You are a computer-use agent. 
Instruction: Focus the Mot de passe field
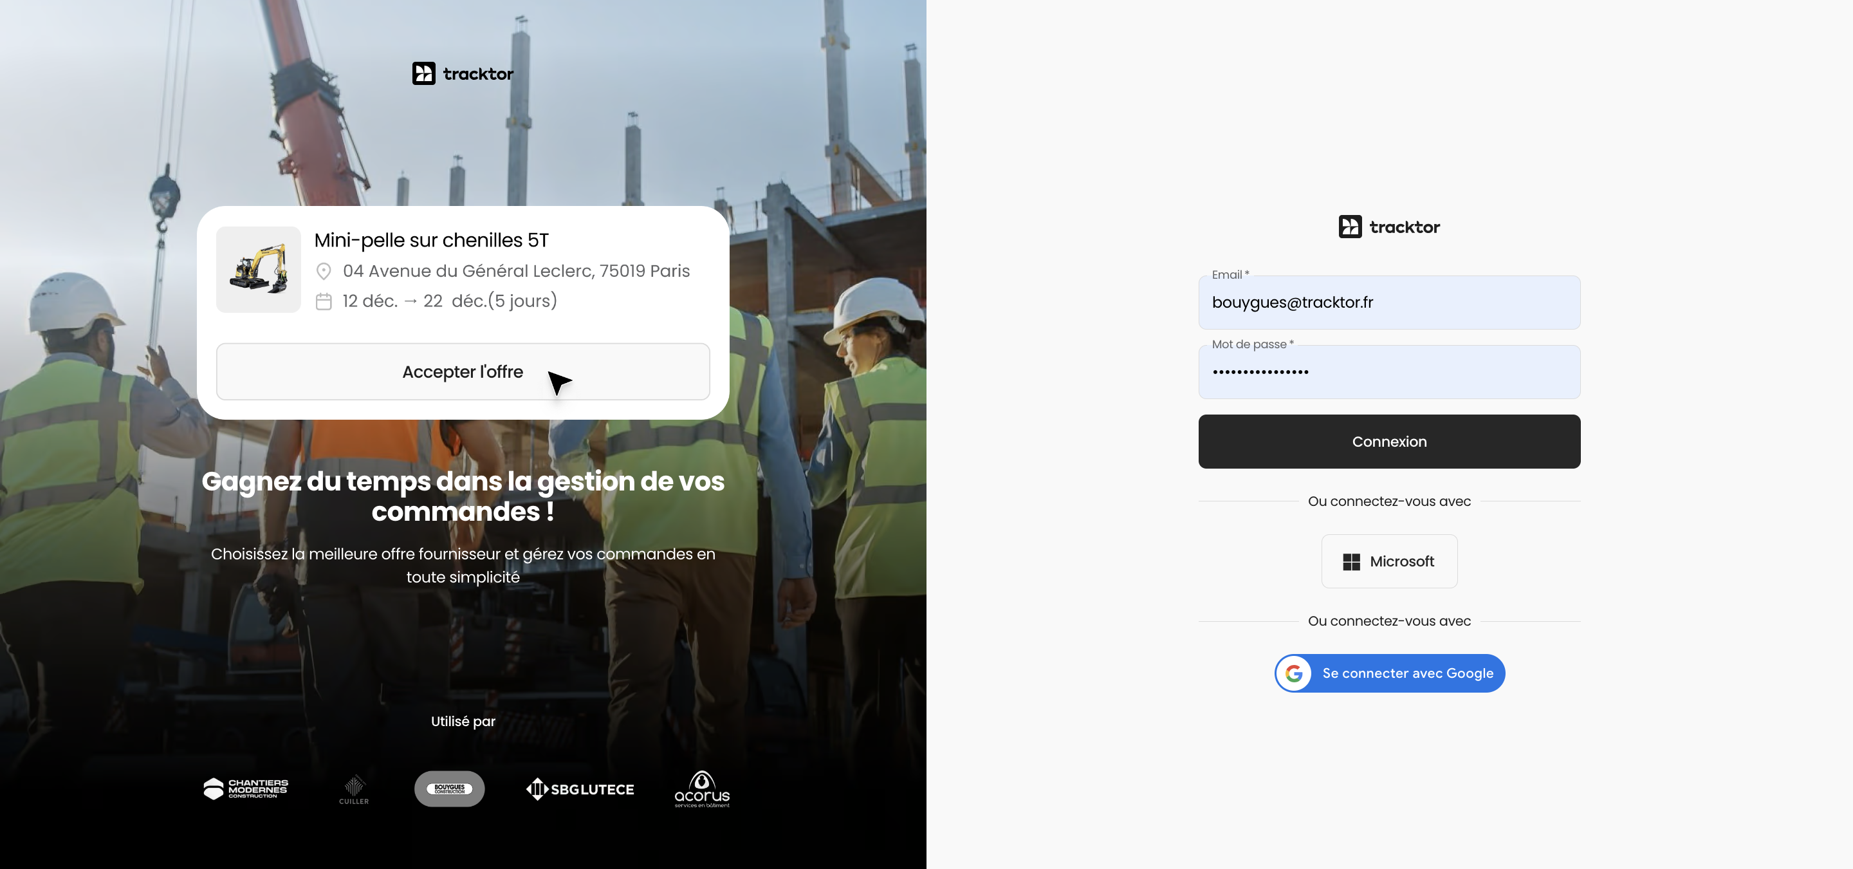coord(1389,372)
